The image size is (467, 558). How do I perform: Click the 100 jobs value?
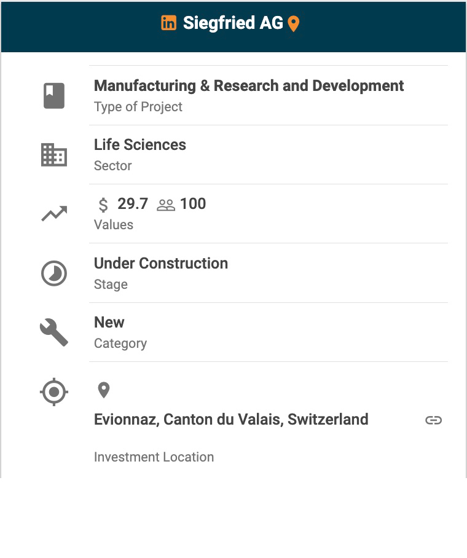pyautogui.click(x=193, y=204)
